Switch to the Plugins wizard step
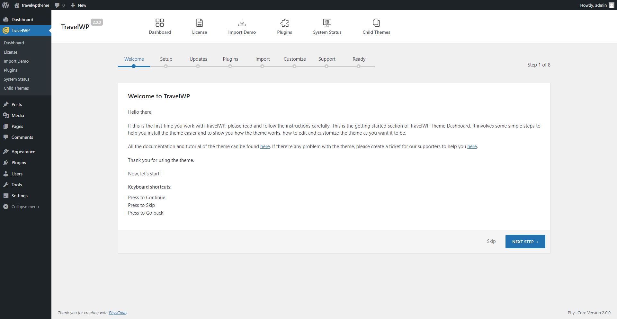 coord(230,59)
